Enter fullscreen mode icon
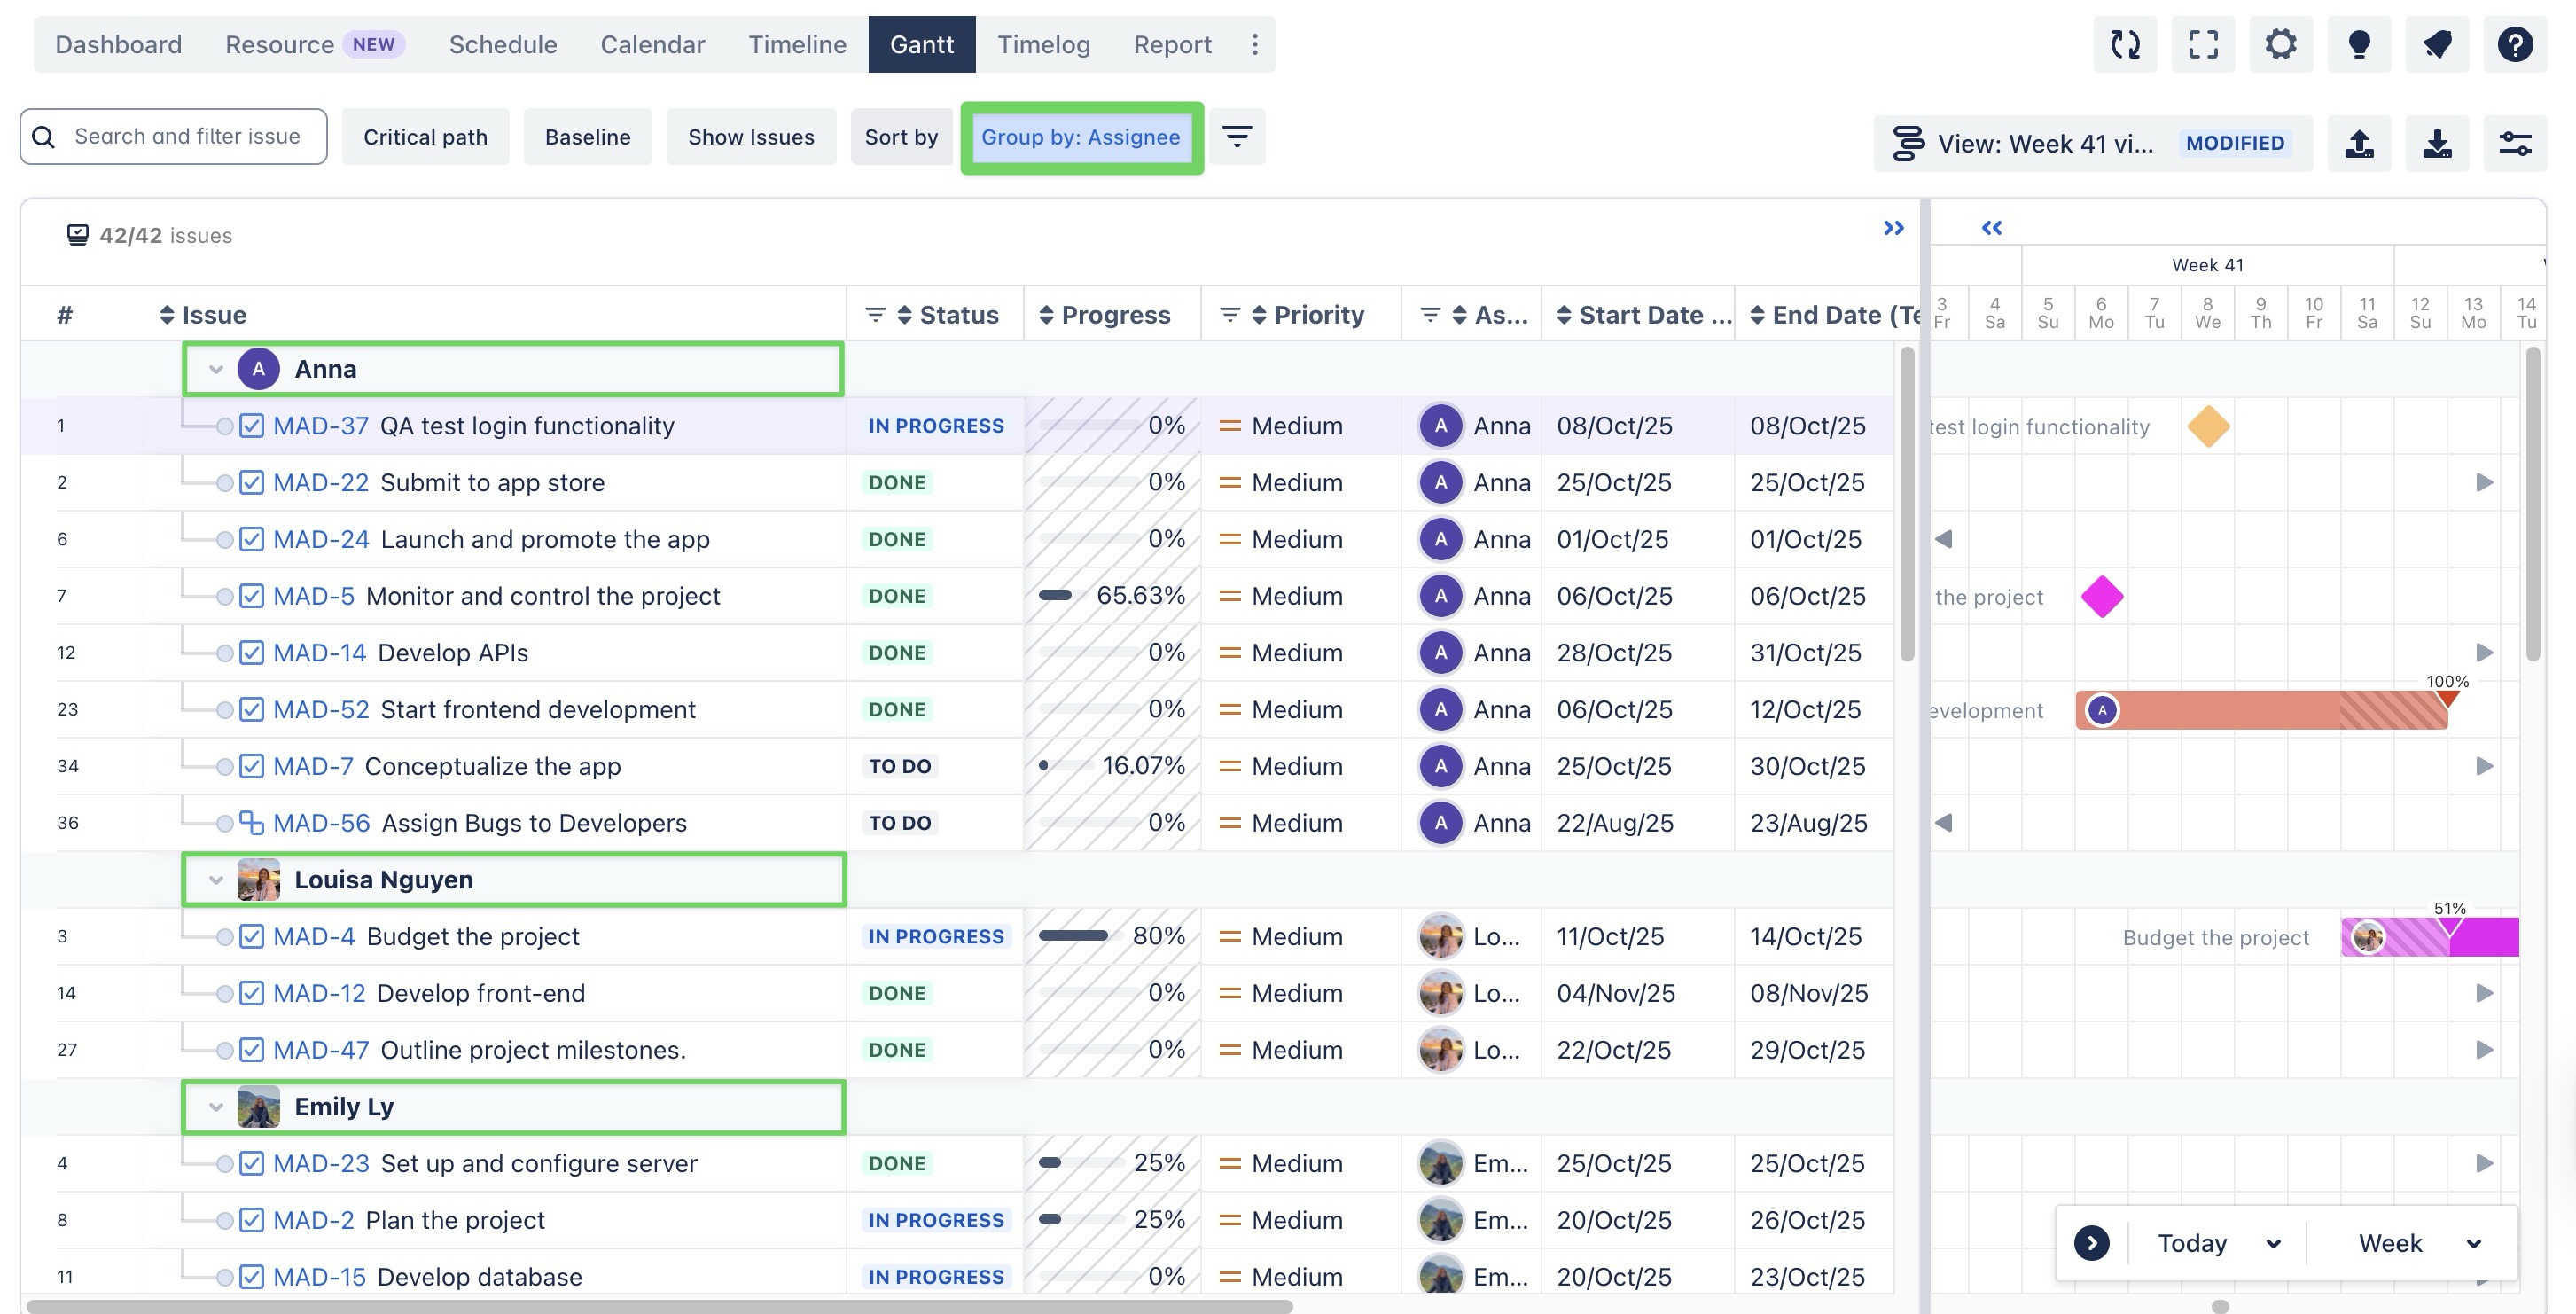The width and height of the screenshot is (2576, 1314). point(2203,44)
